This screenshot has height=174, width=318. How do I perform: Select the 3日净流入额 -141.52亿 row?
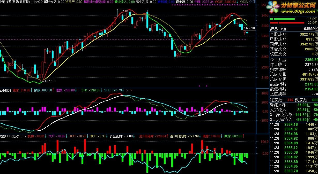tap(294, 115)
